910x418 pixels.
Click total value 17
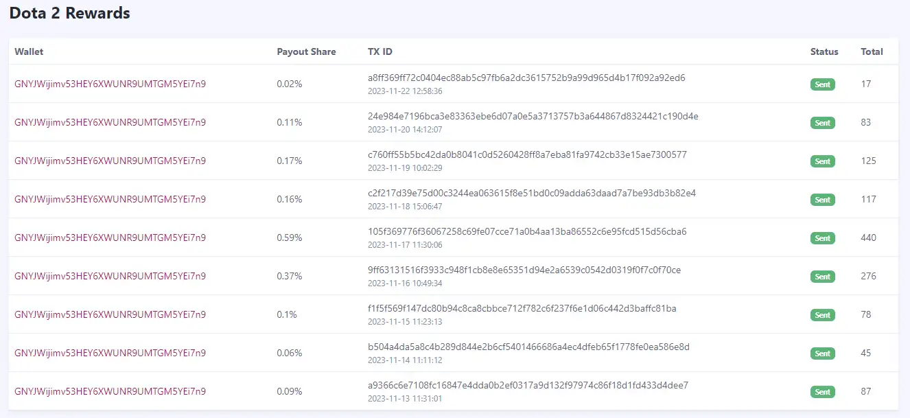tap(866, 84)
